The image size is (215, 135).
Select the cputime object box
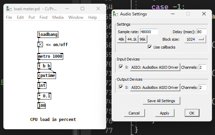[x=47, y=76]
